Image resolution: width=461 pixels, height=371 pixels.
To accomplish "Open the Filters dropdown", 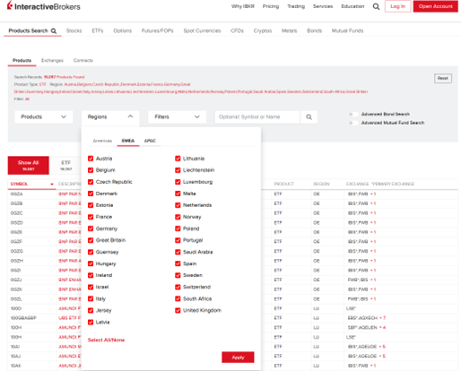I will [177, 116].
